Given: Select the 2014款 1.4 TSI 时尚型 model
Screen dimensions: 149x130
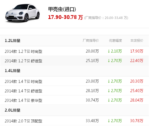Looking at the screenshot, I should [x=24, y=81].
